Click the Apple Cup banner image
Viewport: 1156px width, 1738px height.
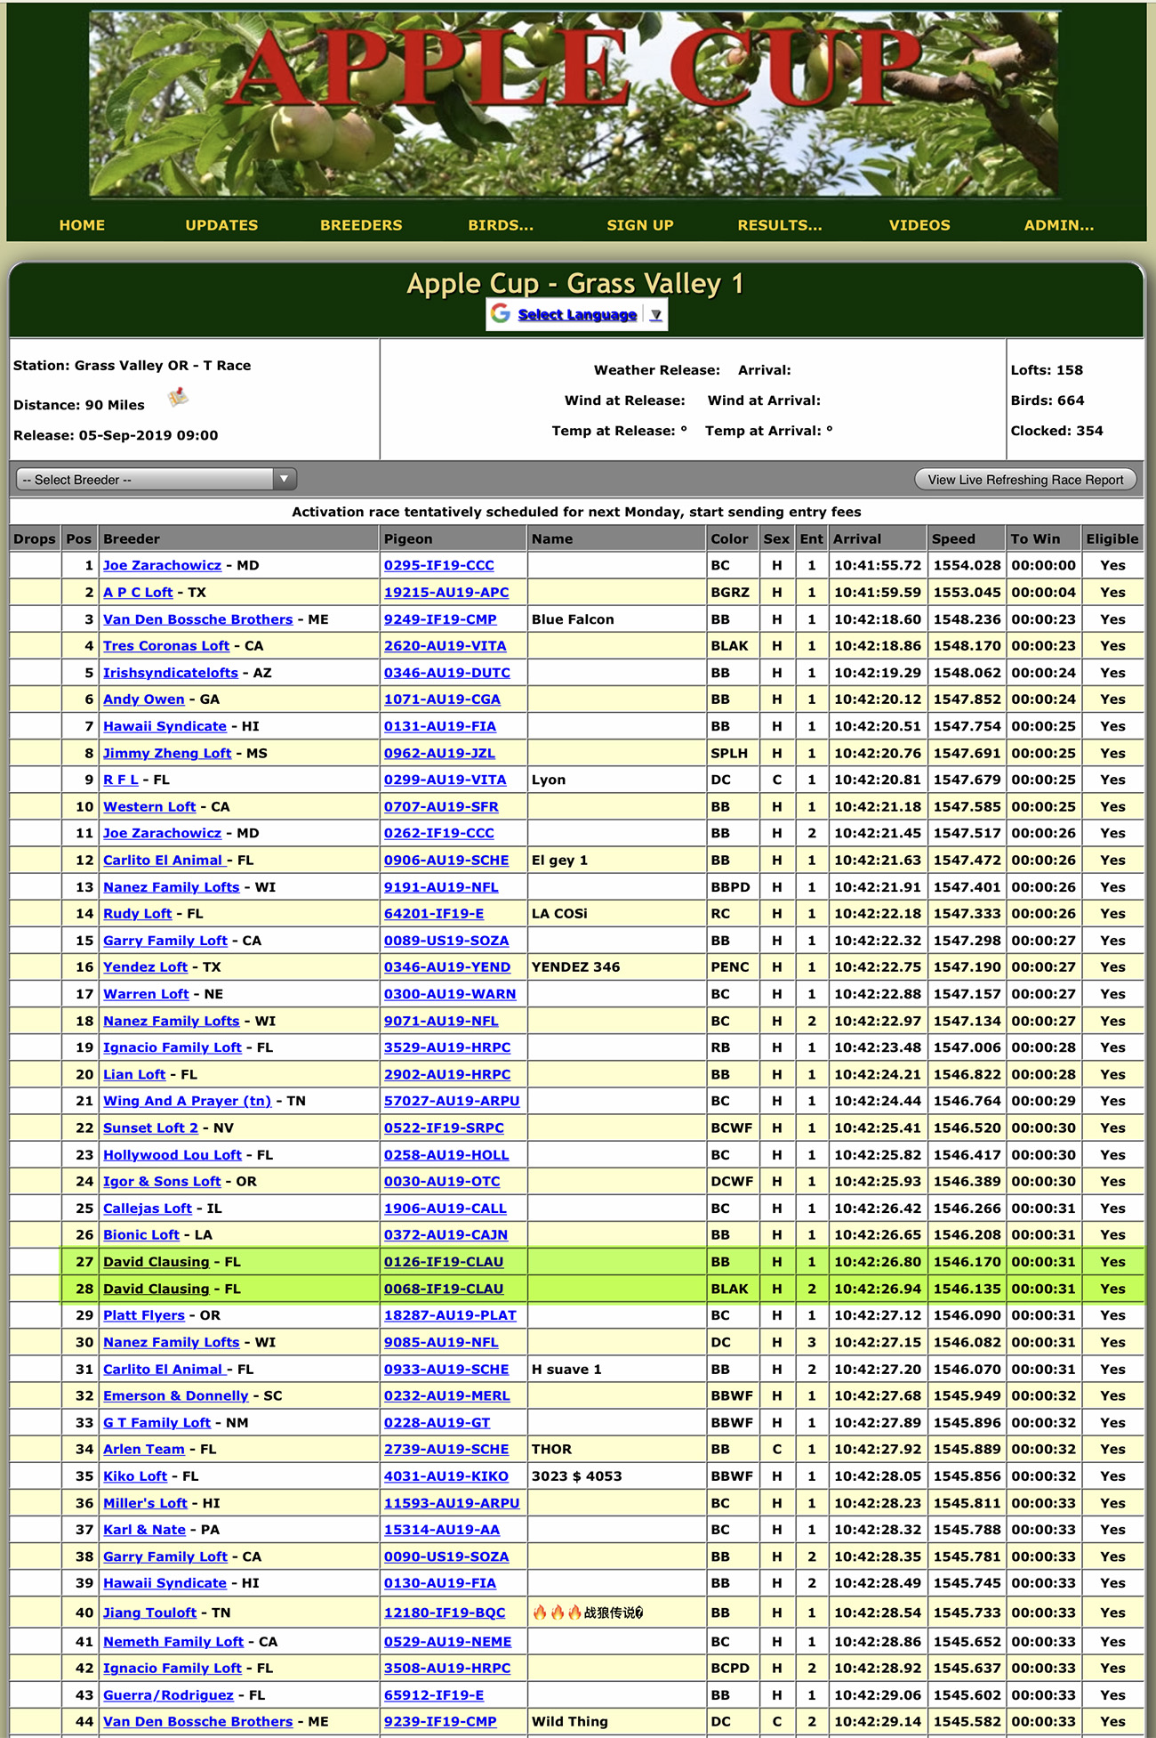[574, 103]
